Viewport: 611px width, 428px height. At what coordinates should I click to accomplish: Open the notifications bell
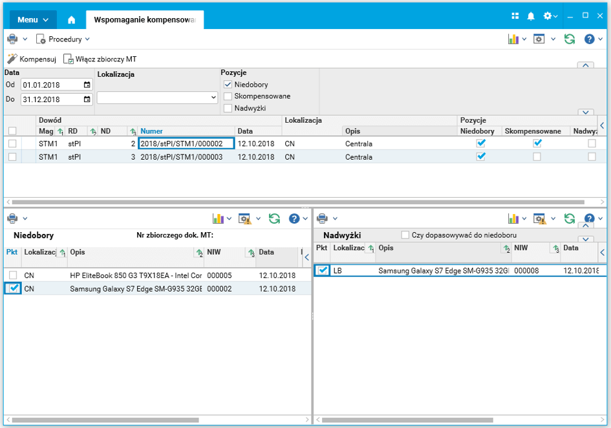531,16
